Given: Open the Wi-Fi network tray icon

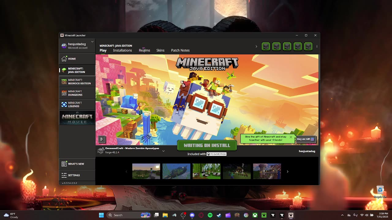Looking at the screenshot, I should coord(362,215).
